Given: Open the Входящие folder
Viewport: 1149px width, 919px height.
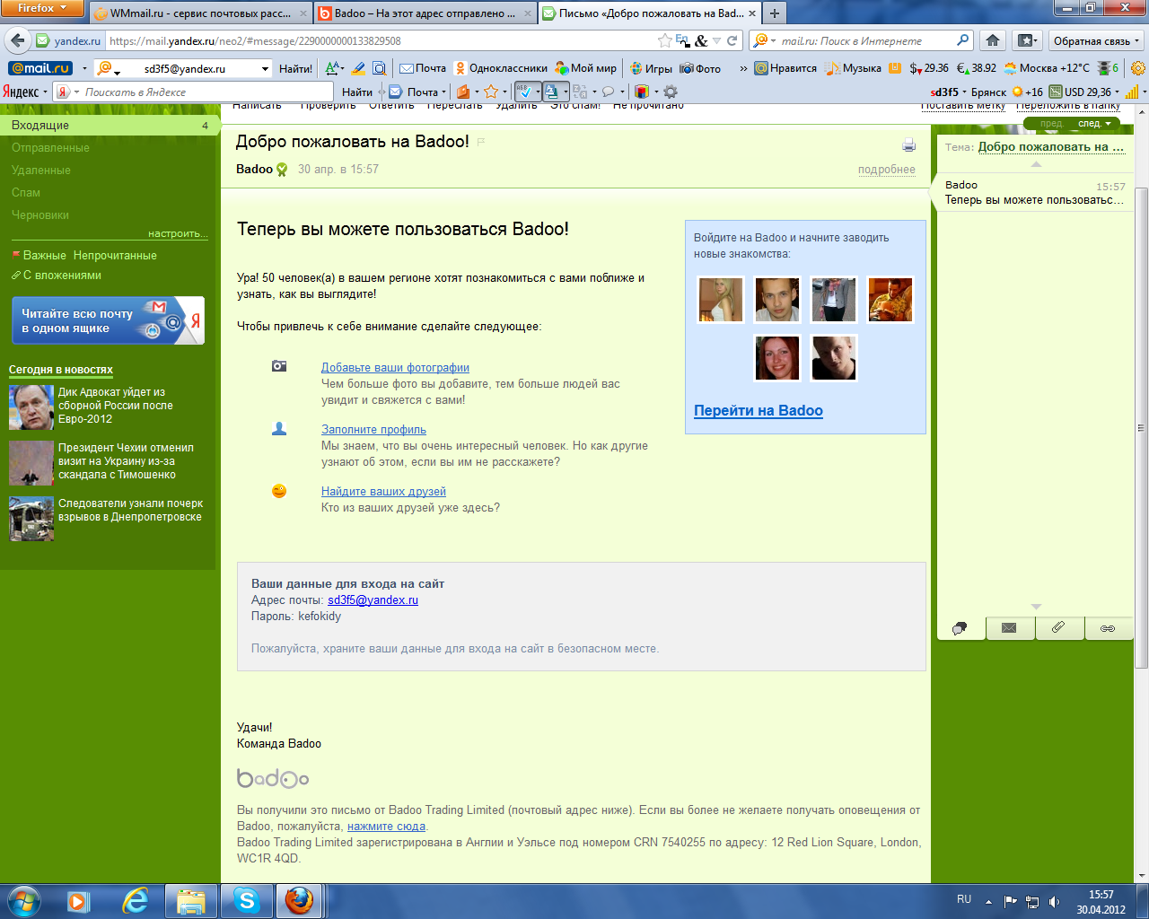Looking at the screenshot, I should 108,126.
